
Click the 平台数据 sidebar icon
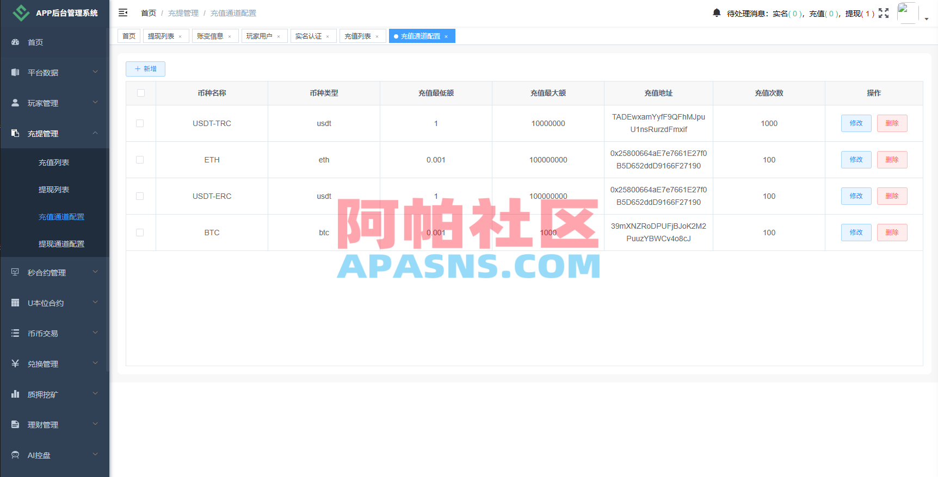[x=15, y=72]
